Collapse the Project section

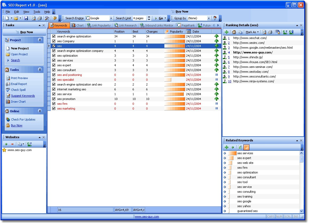click(x=40, y=40)
